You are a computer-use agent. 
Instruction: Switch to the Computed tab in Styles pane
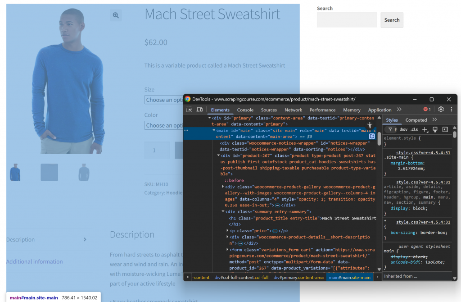pyautogui.click(x=416, y=119)
